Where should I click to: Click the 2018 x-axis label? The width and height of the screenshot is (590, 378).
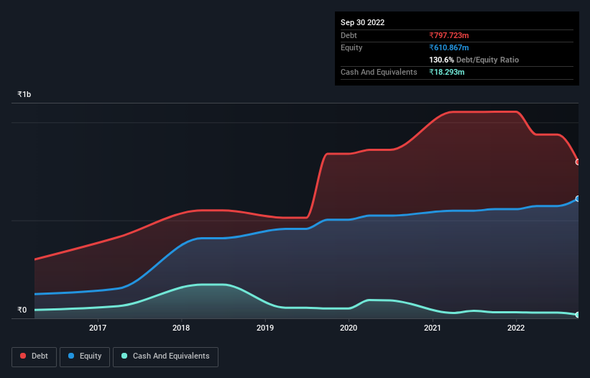(181, 328)
